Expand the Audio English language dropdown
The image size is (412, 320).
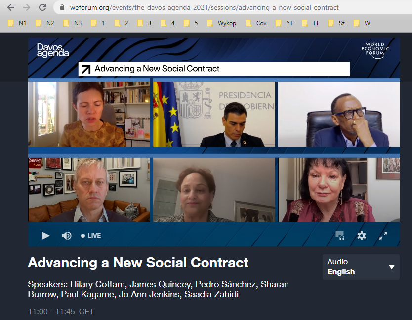pos(361,267)
